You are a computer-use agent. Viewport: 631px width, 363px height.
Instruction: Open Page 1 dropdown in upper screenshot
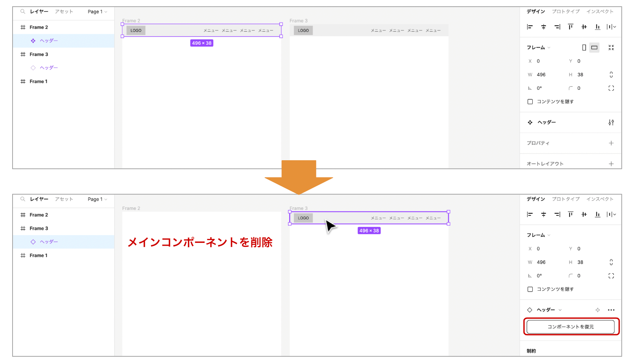click(x=98, y=12)
